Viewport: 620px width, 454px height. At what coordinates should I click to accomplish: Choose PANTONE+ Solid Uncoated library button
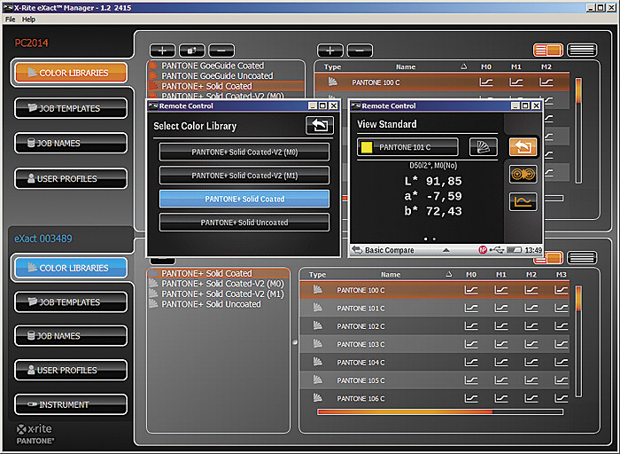pos(244,222)
